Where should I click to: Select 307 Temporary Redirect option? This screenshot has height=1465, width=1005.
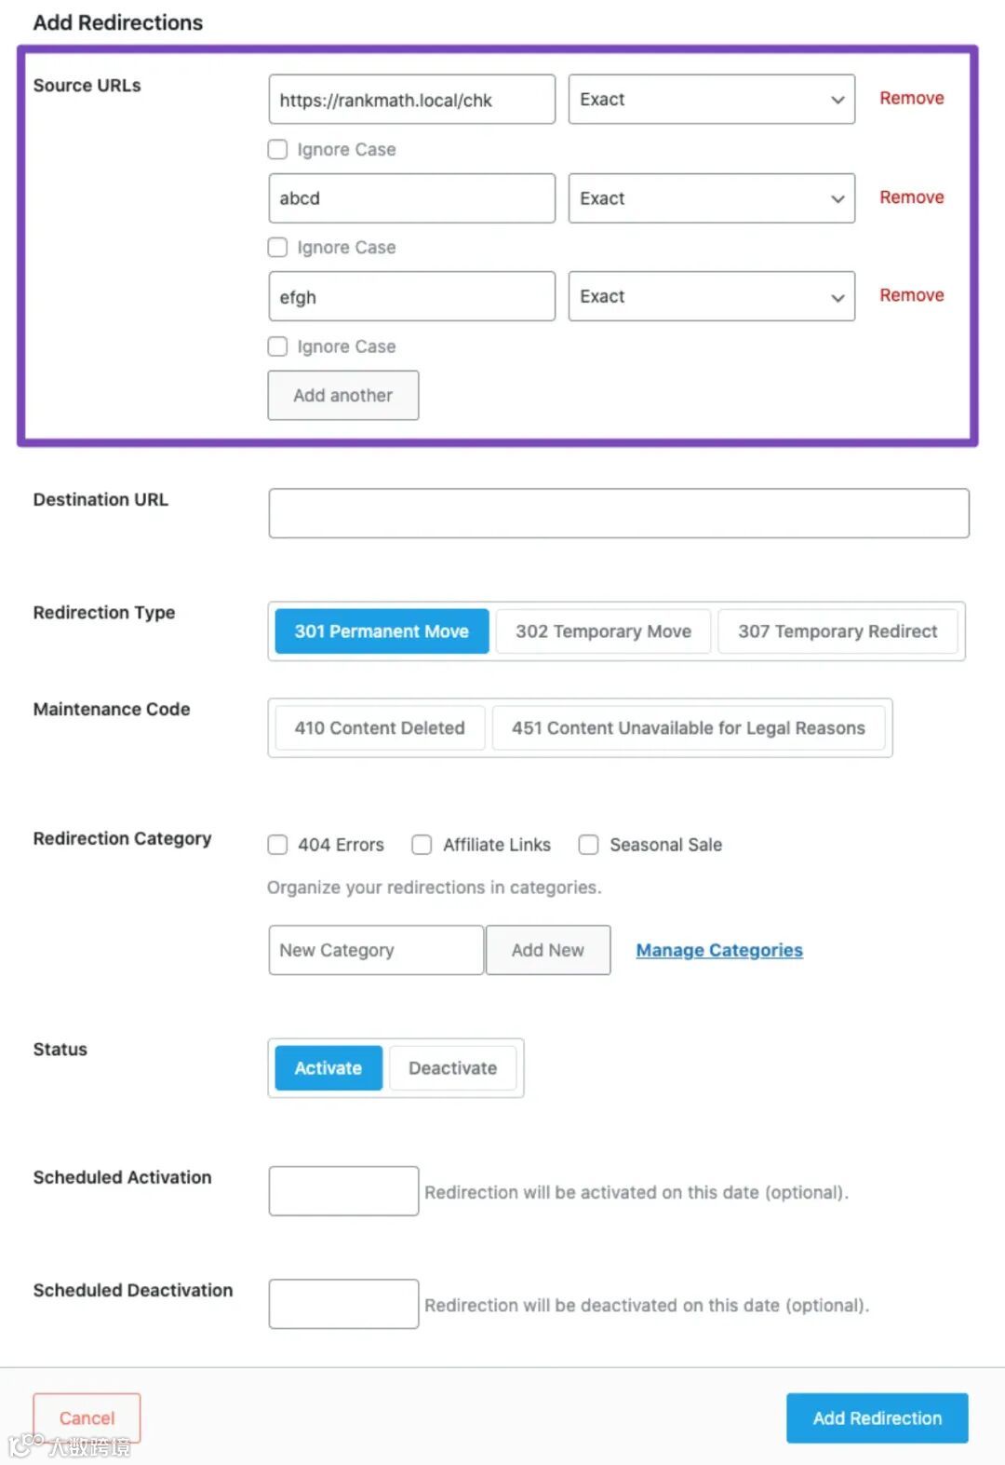(837, 631)
